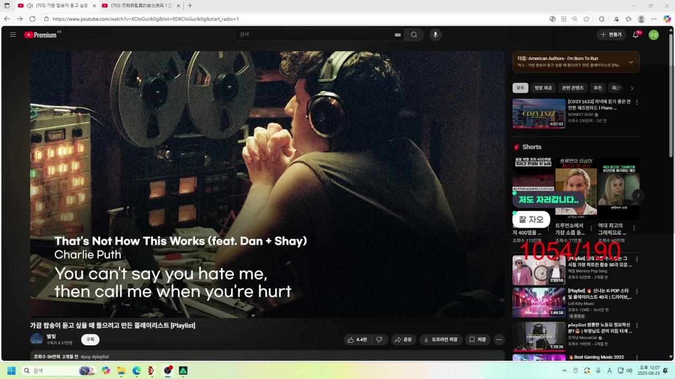Click the Windows taskbar search box
The height and width of the screenshot is (379, 675).
[58, 371]
